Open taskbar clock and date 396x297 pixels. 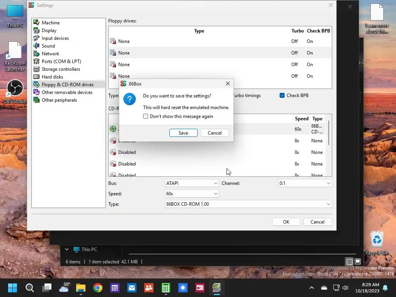367,288
